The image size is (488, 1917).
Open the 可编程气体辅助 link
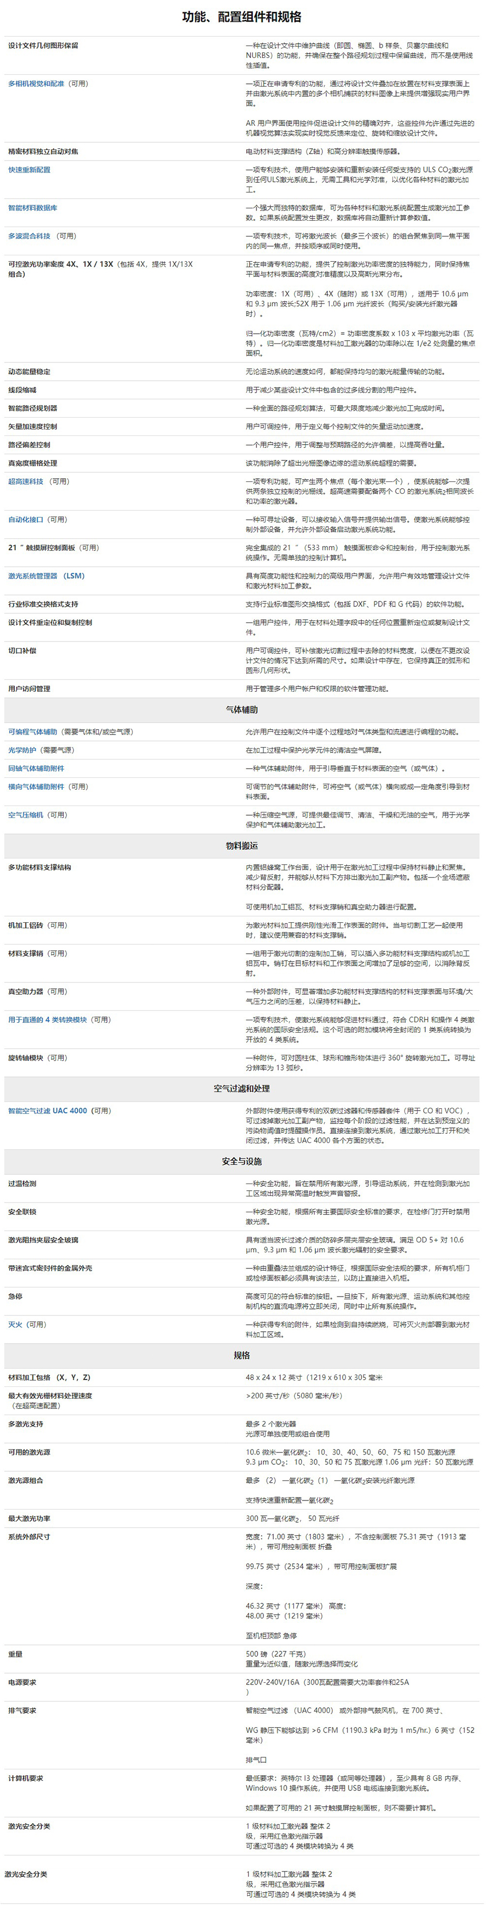tap(32, 732)
